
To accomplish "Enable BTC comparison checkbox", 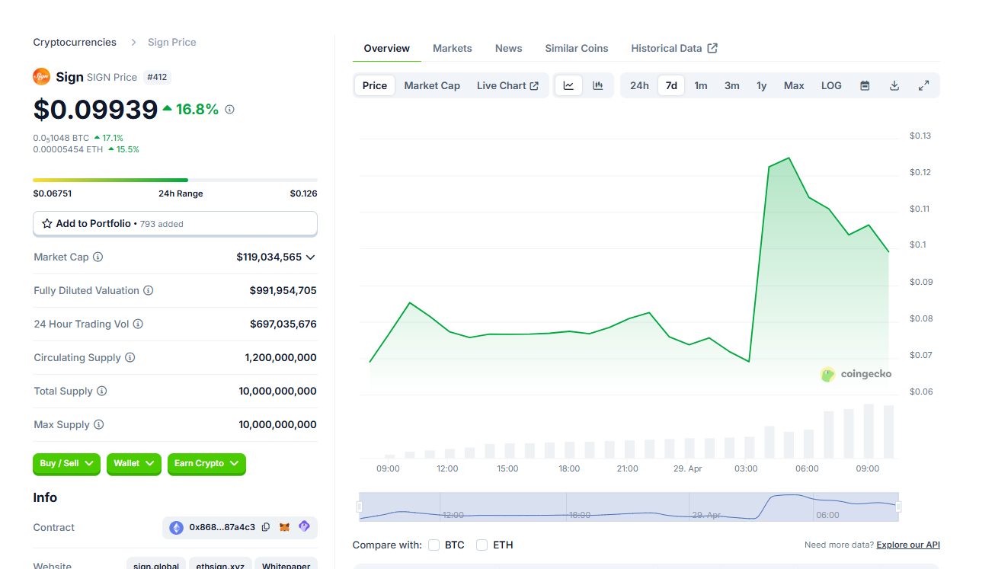I will [x=434, y=545].
